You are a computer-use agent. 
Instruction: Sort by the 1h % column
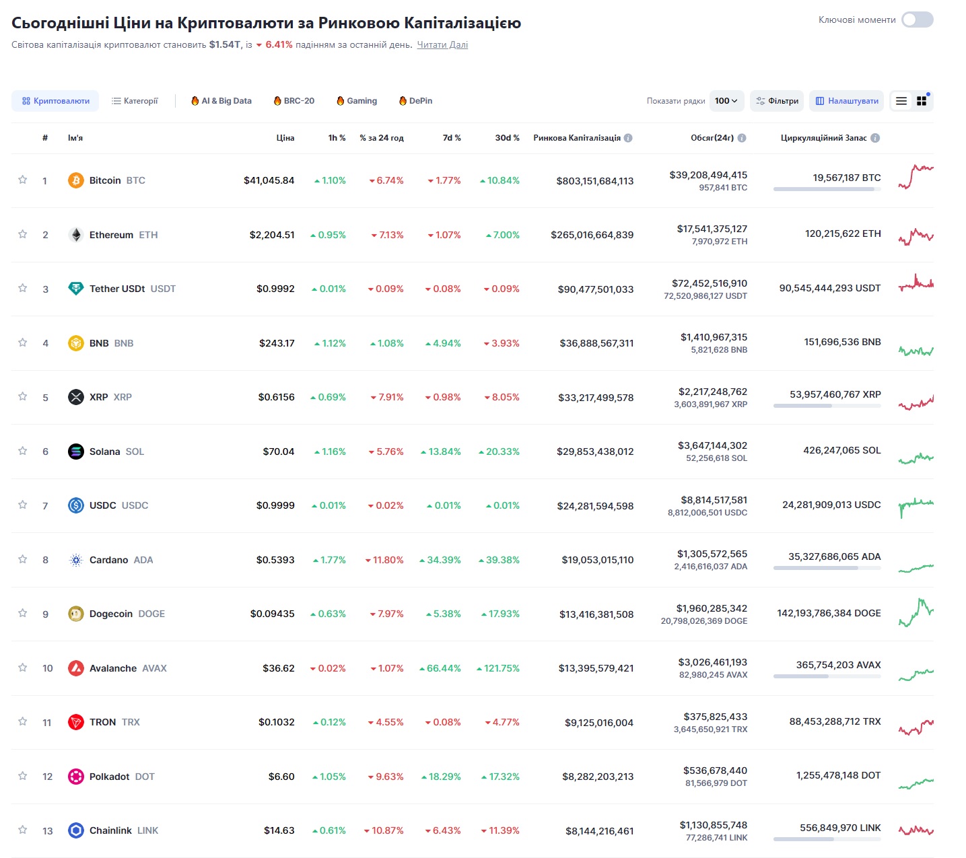[337, 138]
